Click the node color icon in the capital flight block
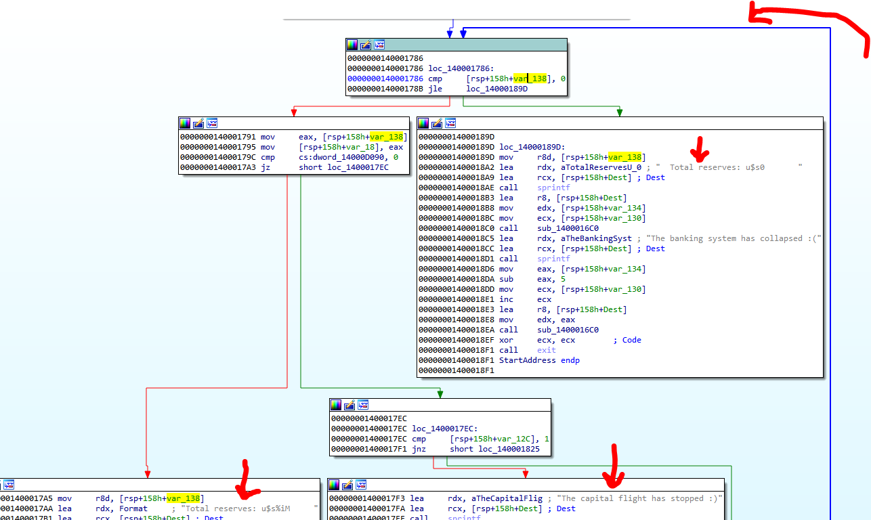This screenshot has width=871, height=520. tap(335, 485)
